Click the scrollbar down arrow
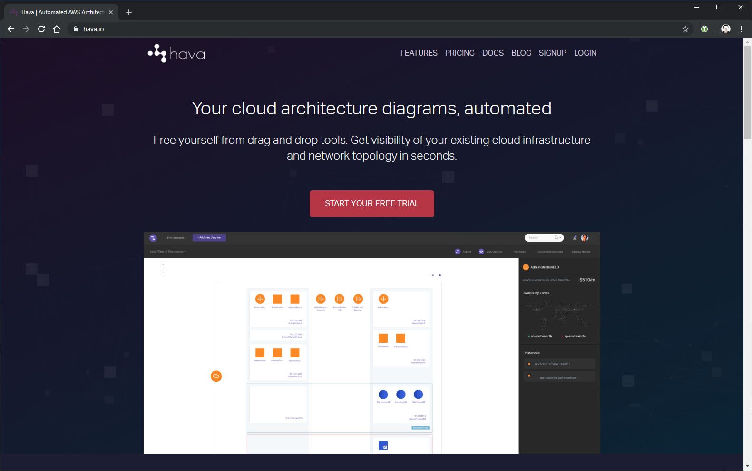 point(748,466)
